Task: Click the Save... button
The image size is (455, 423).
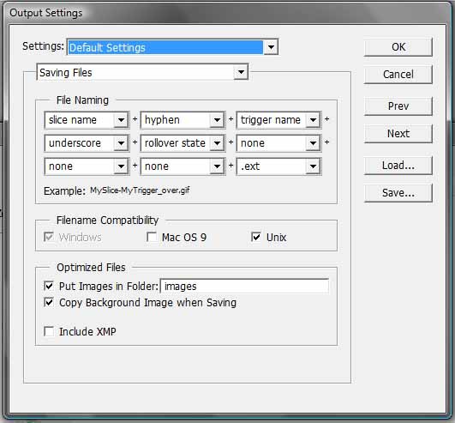Action: click(x=398, y=192)
